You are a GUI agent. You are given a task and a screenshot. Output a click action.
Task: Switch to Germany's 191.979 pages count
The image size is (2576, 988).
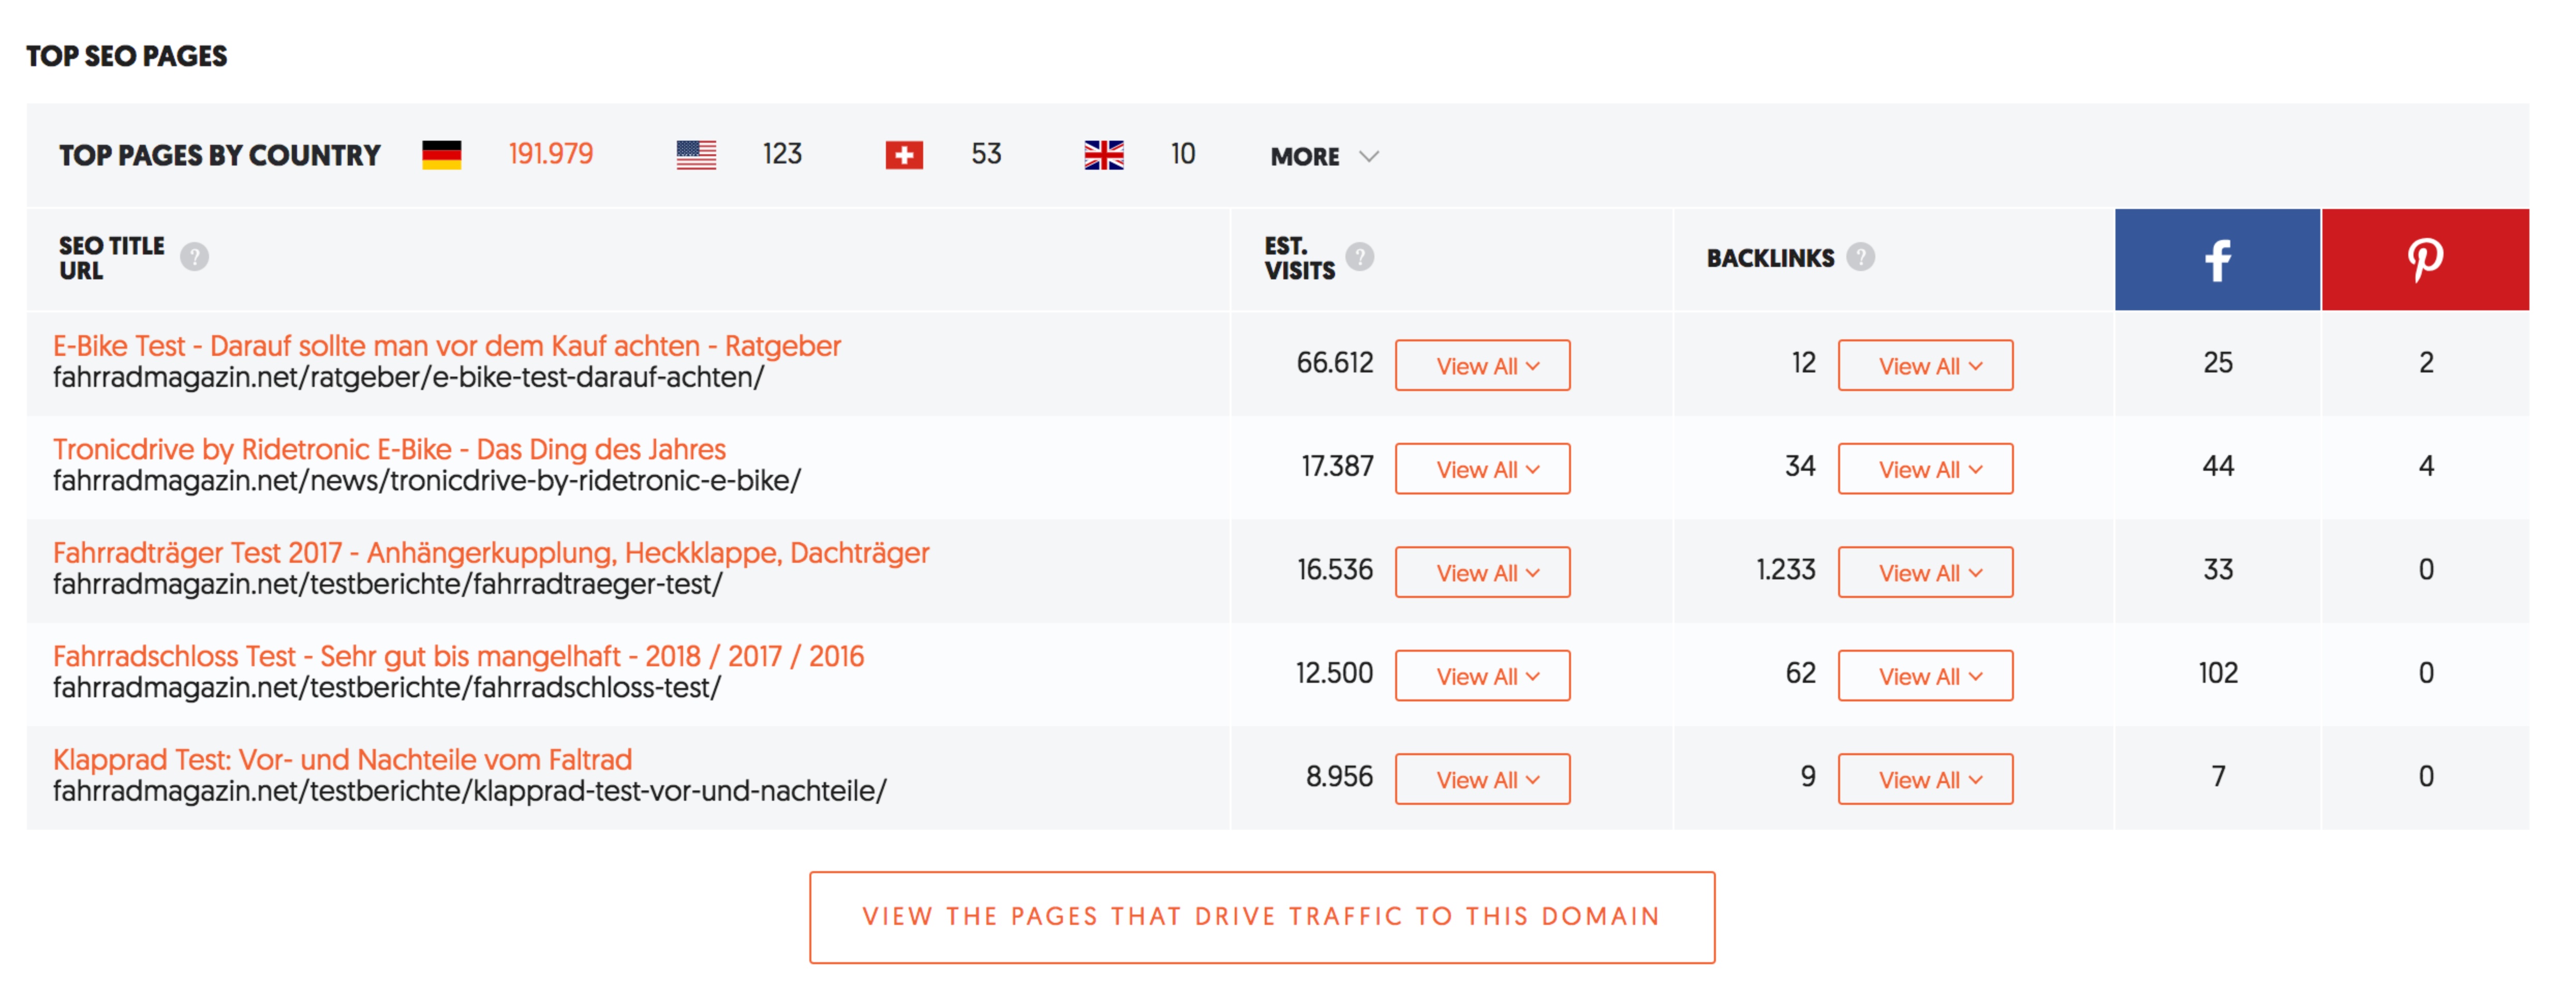click(550, 154)
